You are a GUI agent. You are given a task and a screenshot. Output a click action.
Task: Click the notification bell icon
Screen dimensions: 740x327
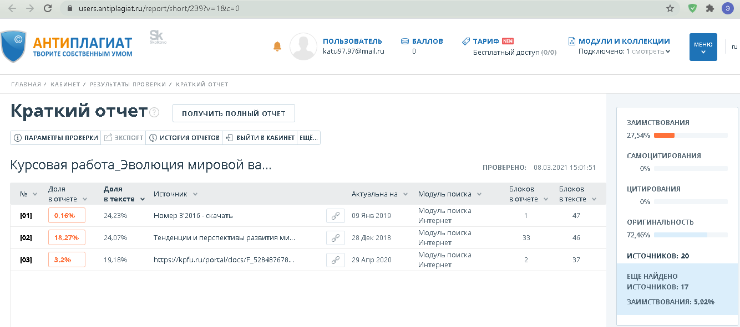277,47
